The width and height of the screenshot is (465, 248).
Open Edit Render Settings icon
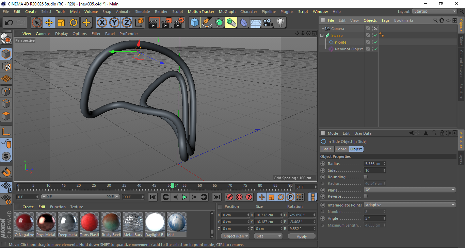click(179, 23)
